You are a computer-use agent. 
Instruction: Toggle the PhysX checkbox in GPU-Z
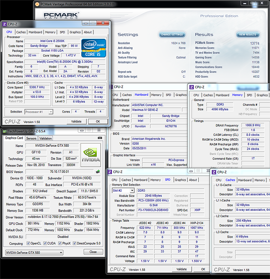click(60, 243)
